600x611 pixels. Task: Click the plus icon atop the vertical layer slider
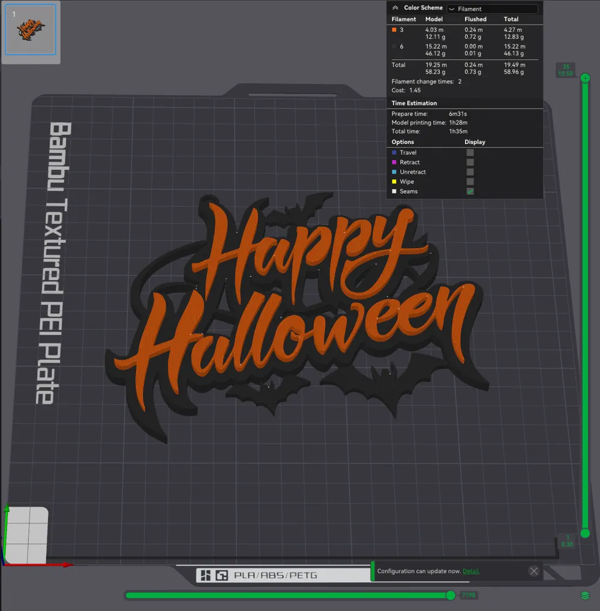click(x=585, y=77)
